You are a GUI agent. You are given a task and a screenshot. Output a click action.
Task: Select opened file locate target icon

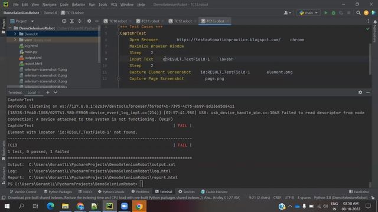(64, 21)
